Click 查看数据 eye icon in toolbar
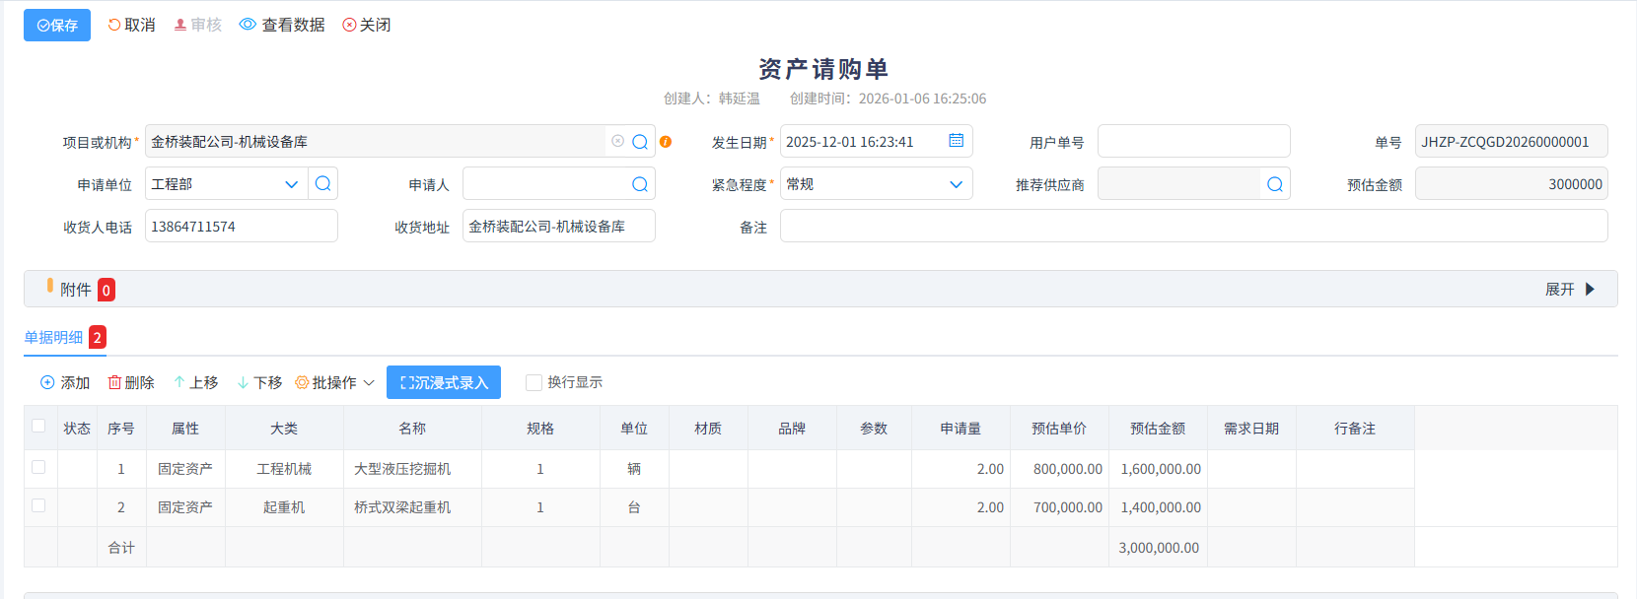This screenshot has height=599, width=1637. 248,25
